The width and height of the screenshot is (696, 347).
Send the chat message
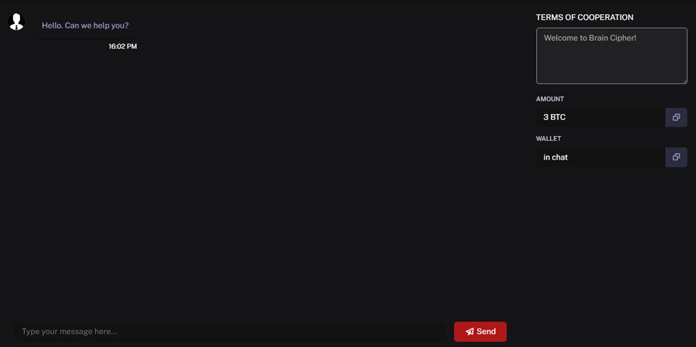click(x=480, y=331)
